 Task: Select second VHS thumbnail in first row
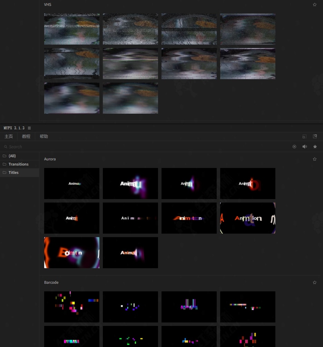130,29
